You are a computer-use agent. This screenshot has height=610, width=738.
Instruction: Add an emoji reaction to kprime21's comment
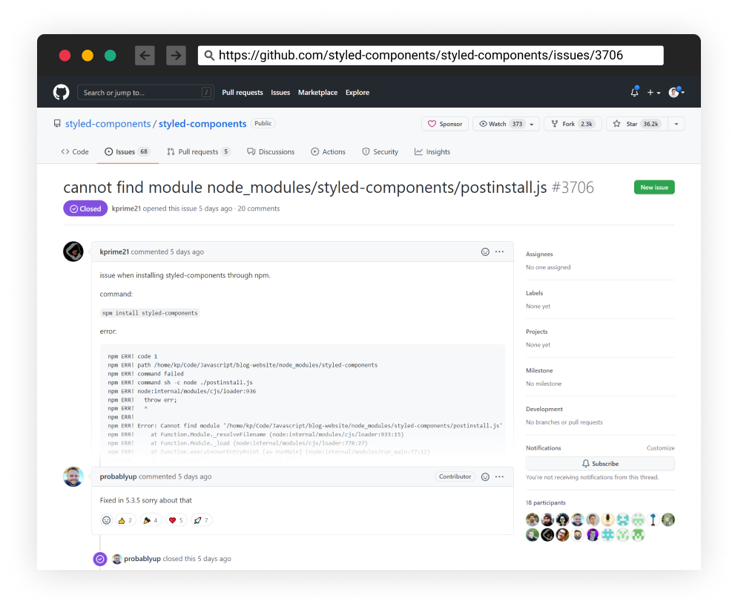(x=485, y=252)
